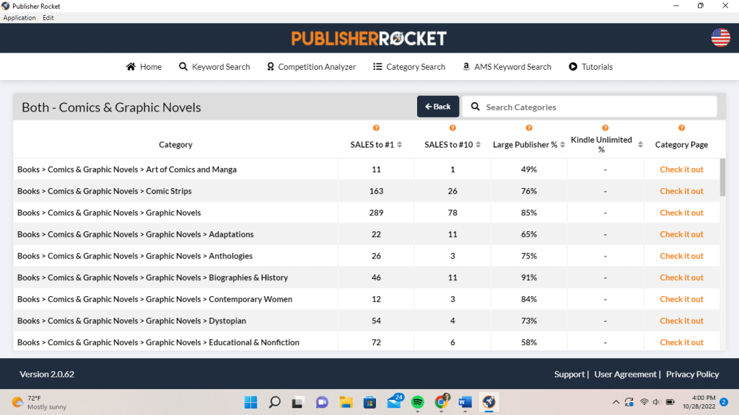Click the Publisher Rocket logo
Image resolution: width=739 pixels, height=415 pixels.
369,39
